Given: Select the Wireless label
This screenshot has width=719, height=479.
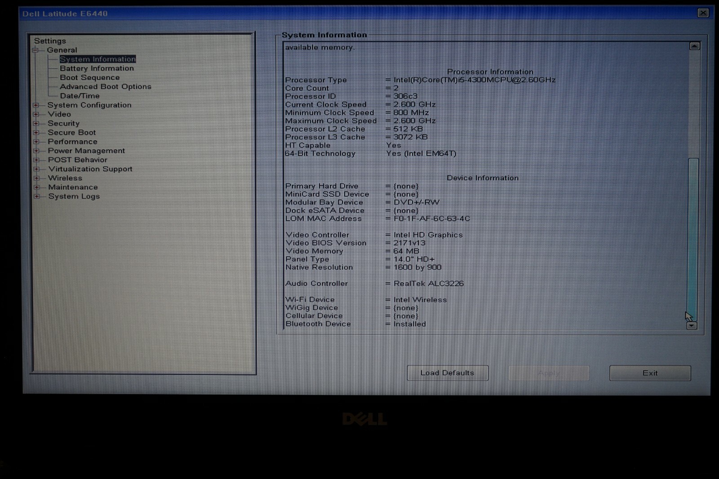Looking at the screenshot, I should [x=65, y=178].
